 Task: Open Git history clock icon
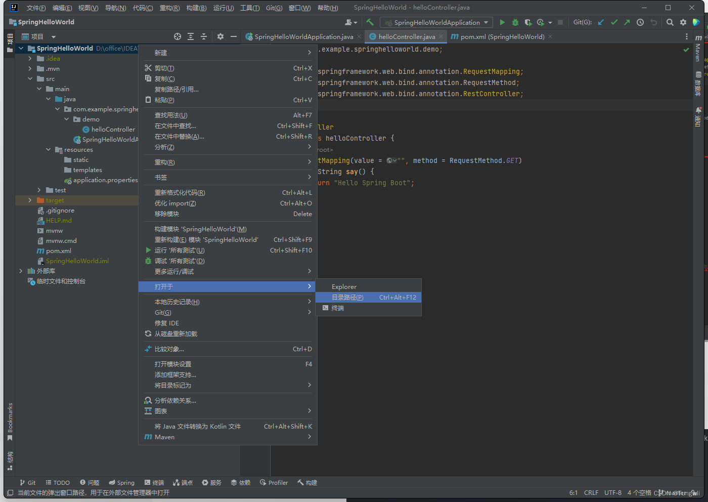640,22
